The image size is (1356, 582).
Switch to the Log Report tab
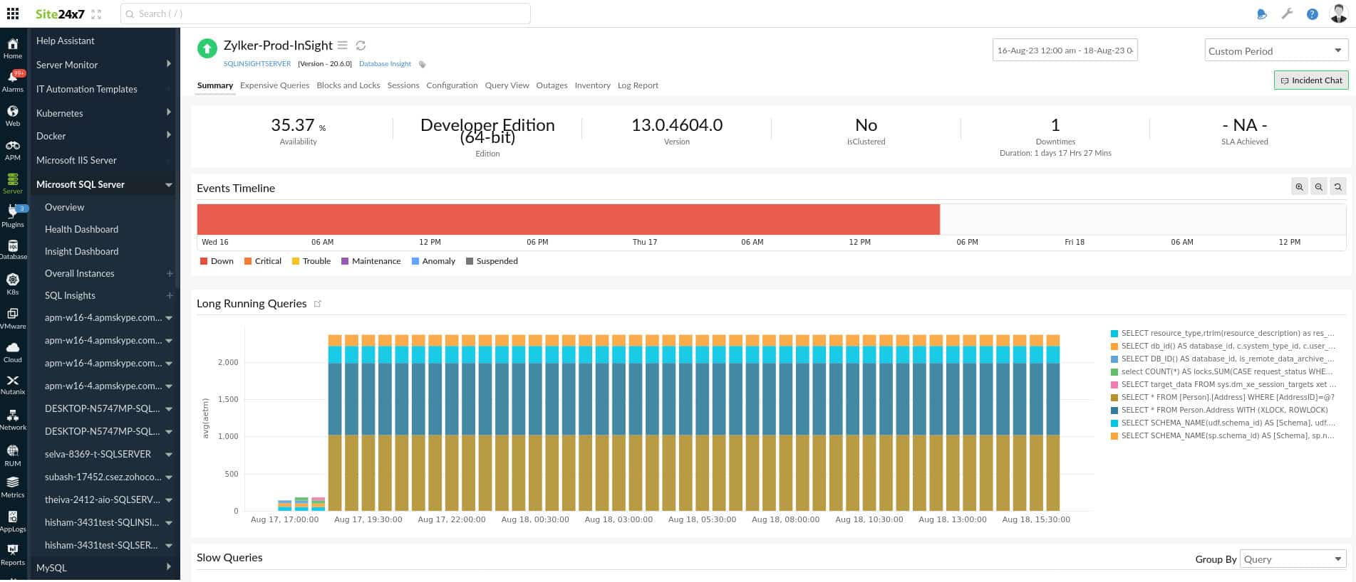pos(638,85)
